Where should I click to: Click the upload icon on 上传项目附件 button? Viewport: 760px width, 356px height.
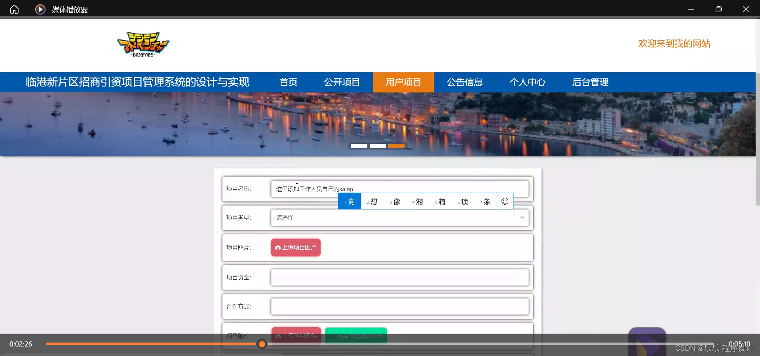278,336
